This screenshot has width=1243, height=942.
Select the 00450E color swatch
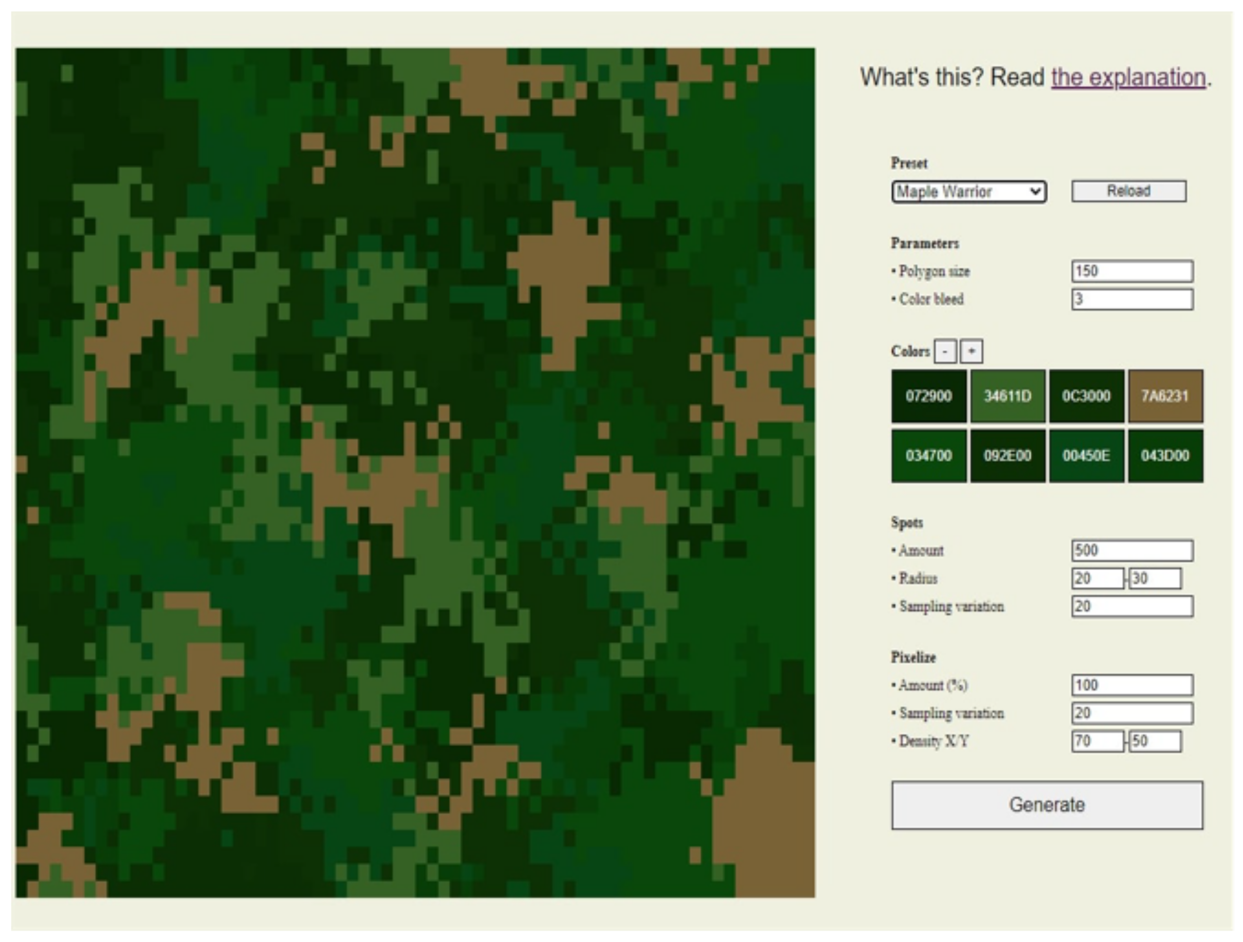(1086, 456)
